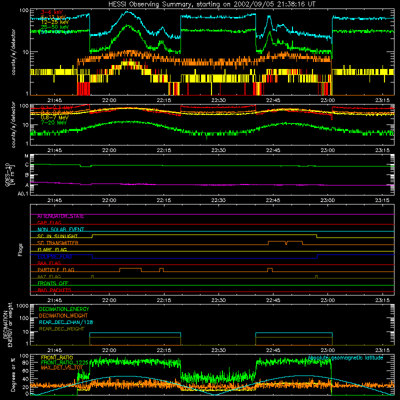Select the FLARE_FLAG label

click(52, 249)
